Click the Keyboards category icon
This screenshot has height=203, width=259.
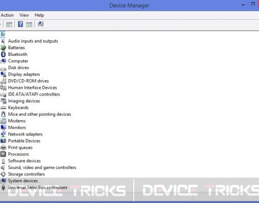click(3, 108)
